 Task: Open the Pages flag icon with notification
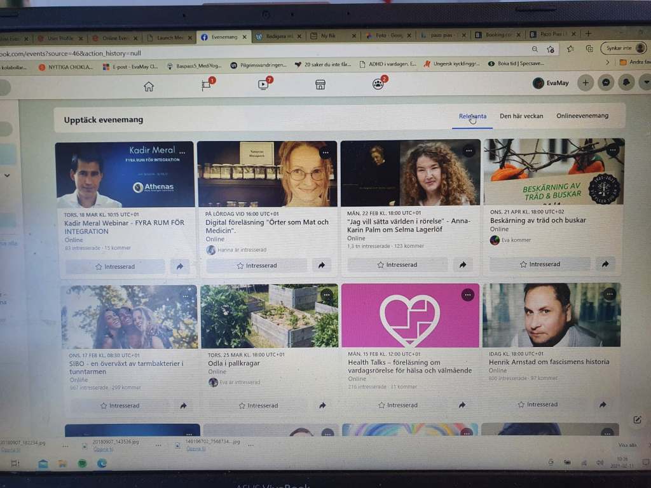pyautogui.click(x=207, y=85)
